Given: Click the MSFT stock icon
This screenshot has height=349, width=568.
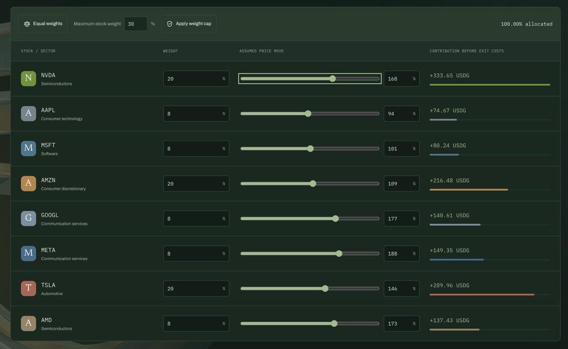Looking at the screenshot, I should 28,148.
